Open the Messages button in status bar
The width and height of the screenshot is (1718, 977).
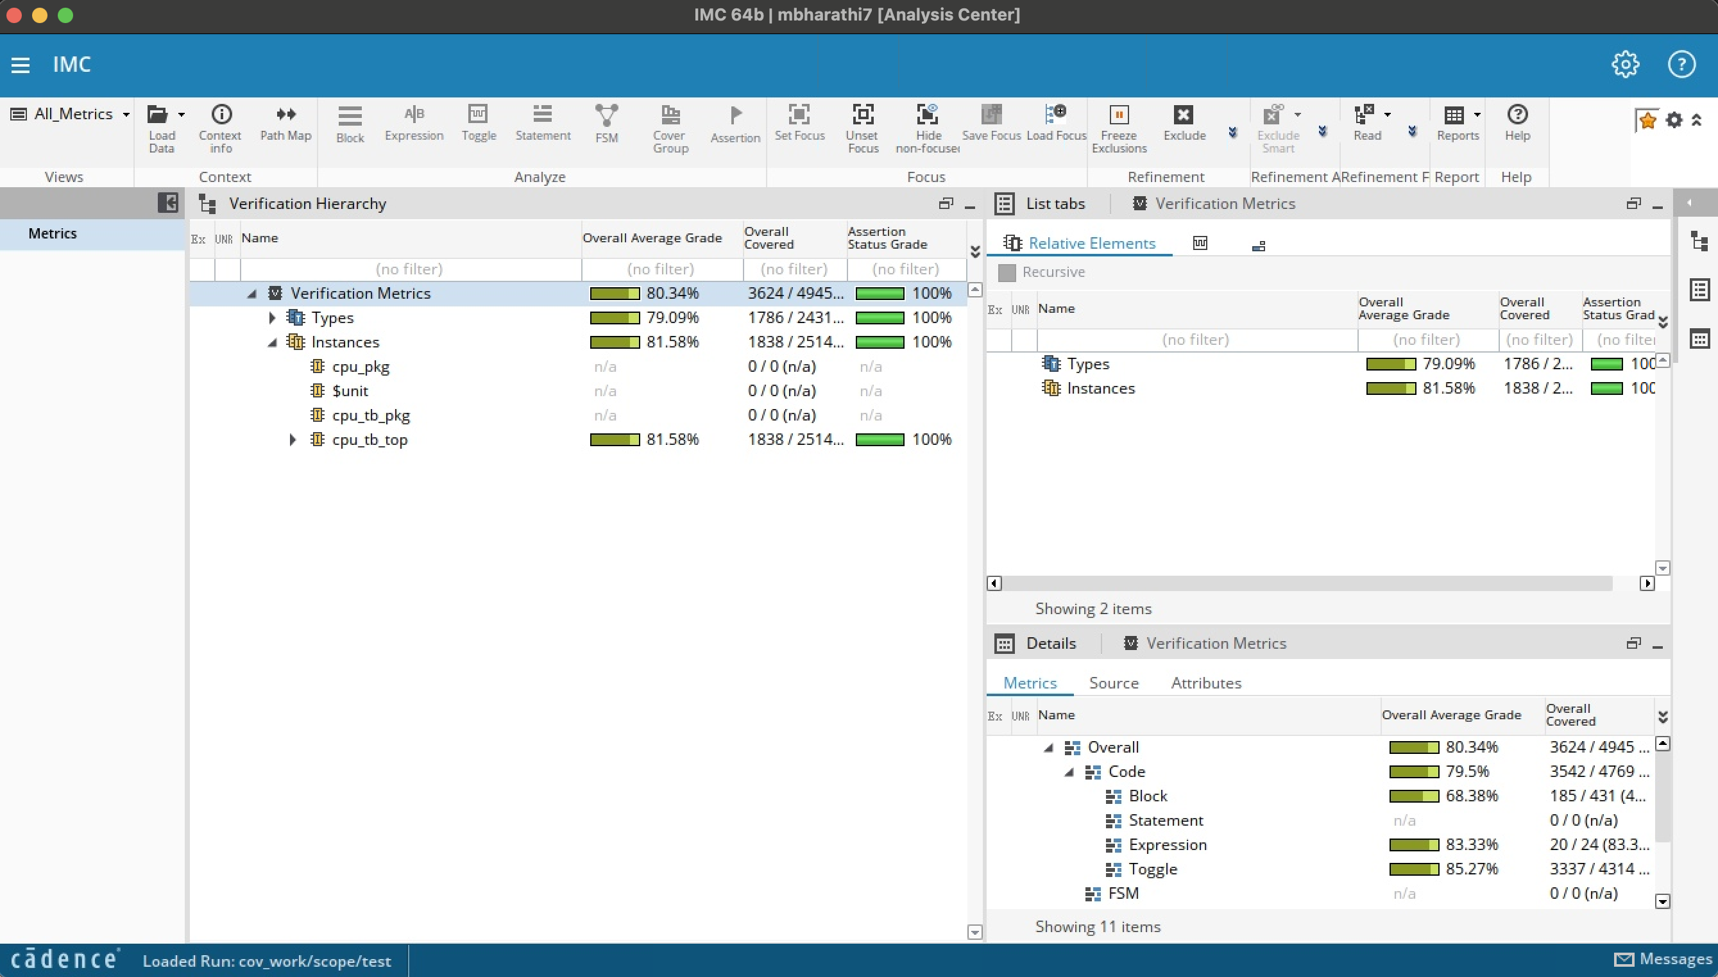coord(1663,960)
